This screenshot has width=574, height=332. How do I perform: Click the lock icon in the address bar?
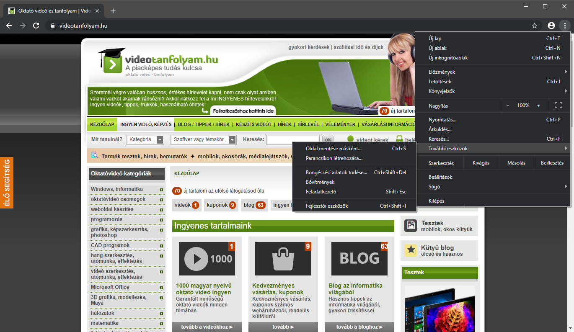pyautogui.click(x=52, y=26)
